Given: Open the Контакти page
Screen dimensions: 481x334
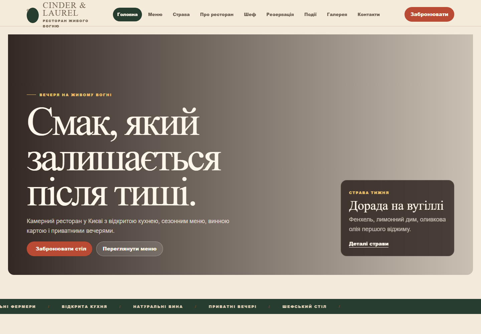Looking at the screenshot, I should pos(369,14).
